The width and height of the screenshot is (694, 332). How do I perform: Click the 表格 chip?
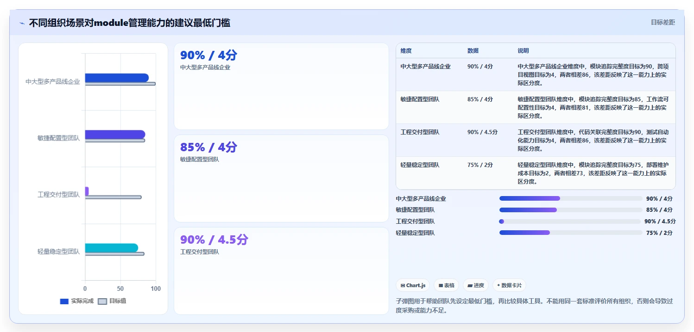click(447, 285)
